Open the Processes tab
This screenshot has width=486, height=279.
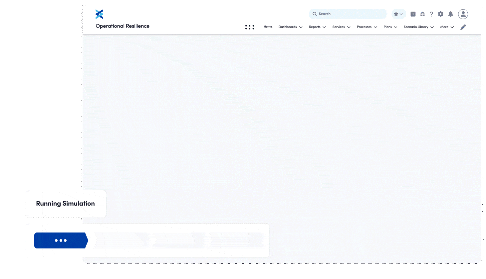364,27
